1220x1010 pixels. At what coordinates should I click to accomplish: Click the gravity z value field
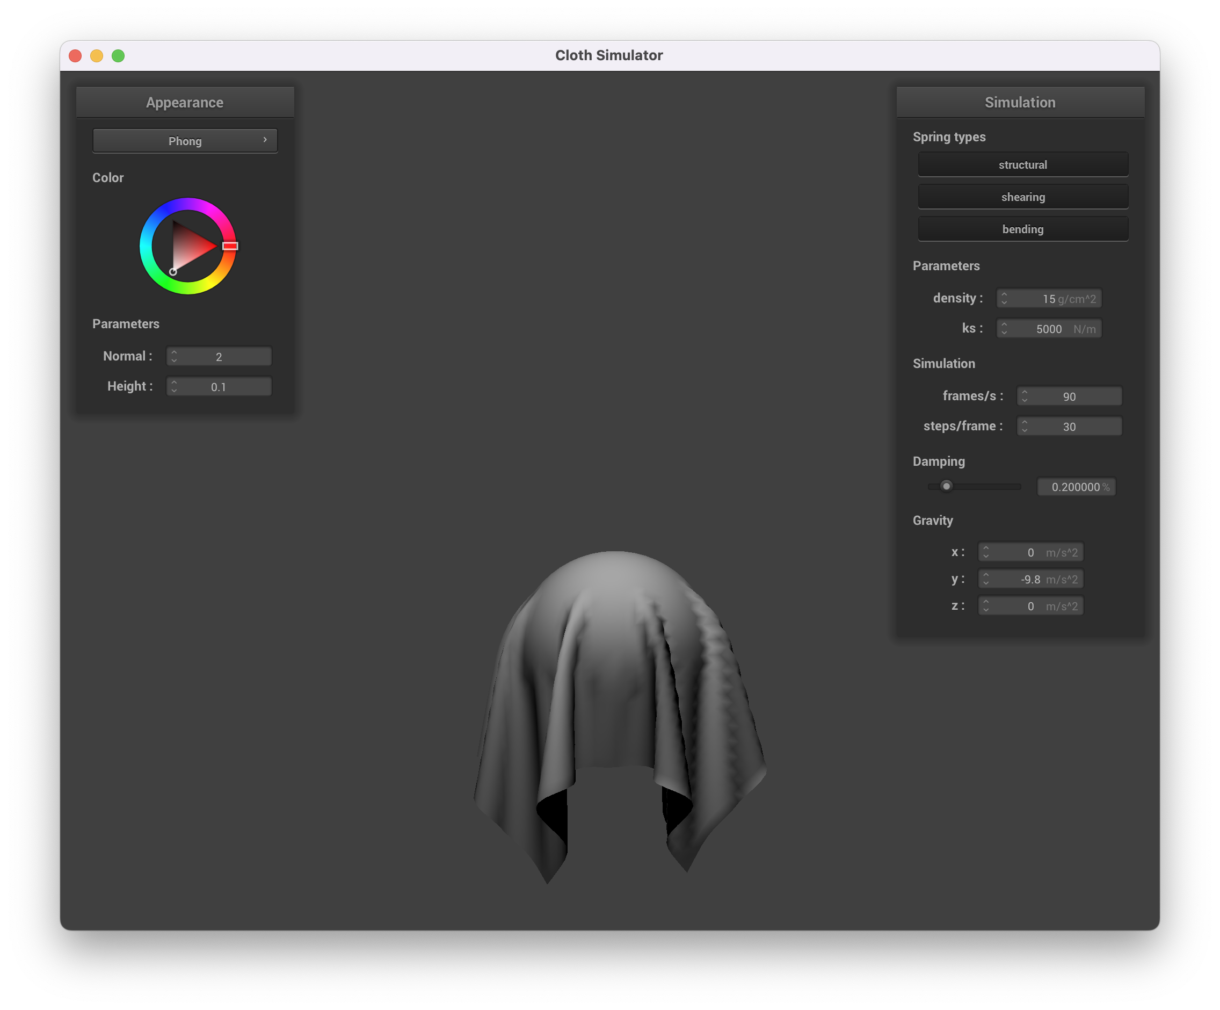1030,605
